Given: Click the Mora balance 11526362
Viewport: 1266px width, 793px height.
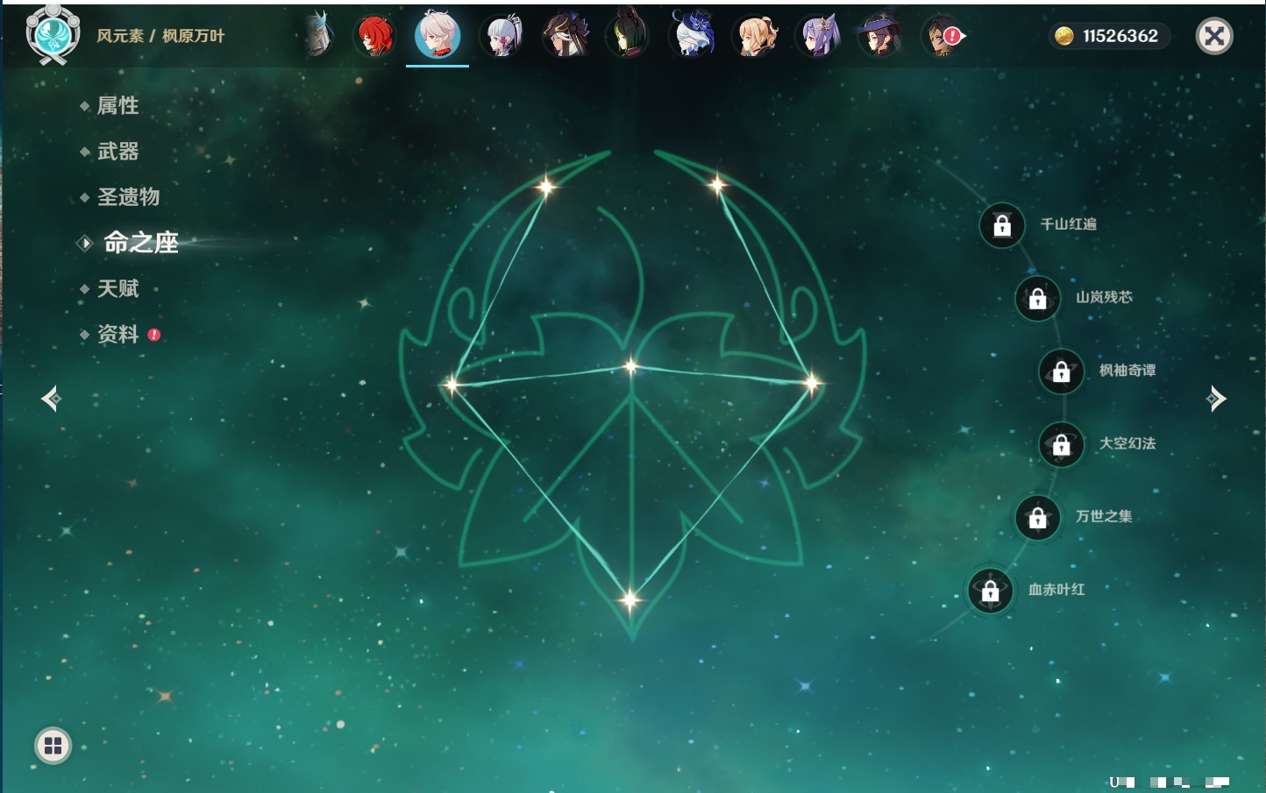Looking at the screenshot, I should [1120, 36].
